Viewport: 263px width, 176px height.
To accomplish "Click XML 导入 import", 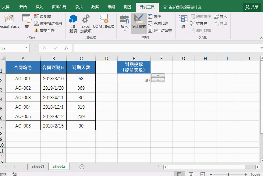I will pos(220,16).
